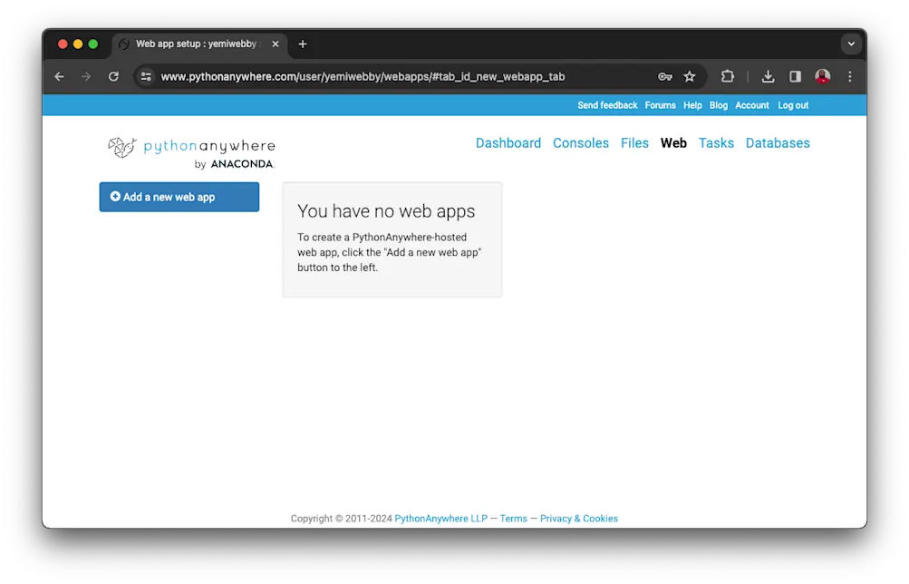Open the Chrome three-dot menu
Image resolution: width=909 pixels, height=584 pixels.
click(x=849, y=76)
